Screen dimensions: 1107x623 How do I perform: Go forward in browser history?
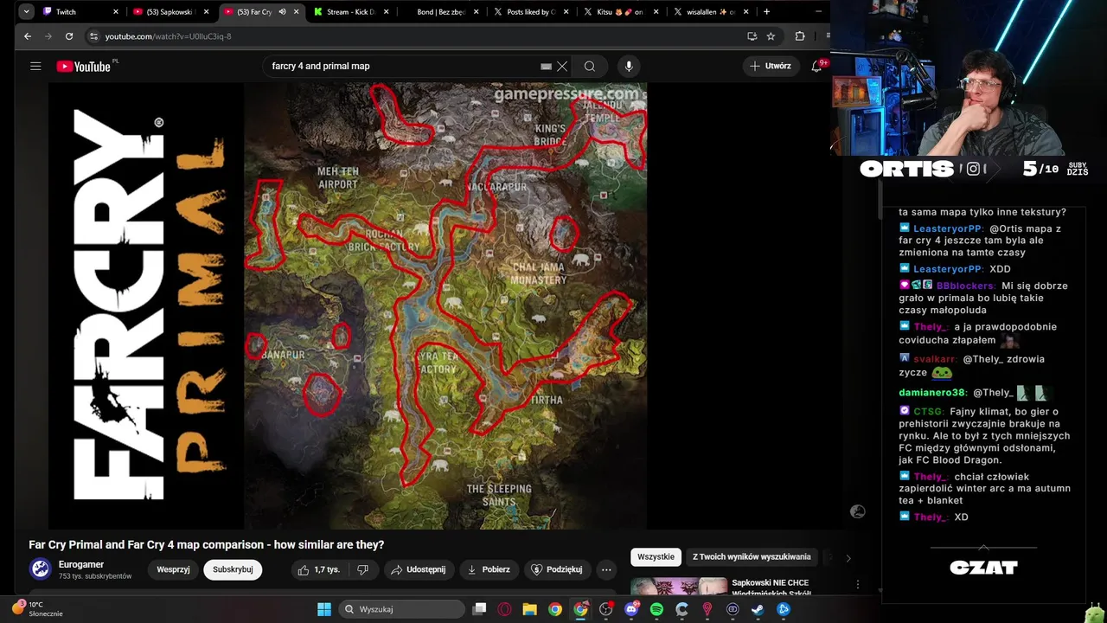pos(48,36)
